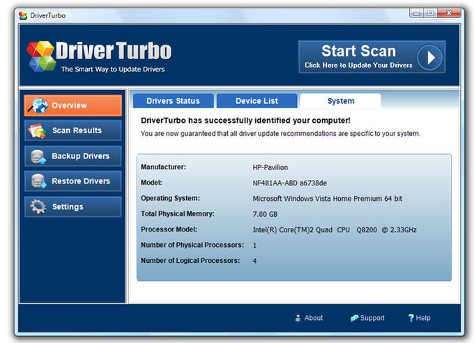Switch to the Drivers Status tab
The image size is (474, 343).
173,100
